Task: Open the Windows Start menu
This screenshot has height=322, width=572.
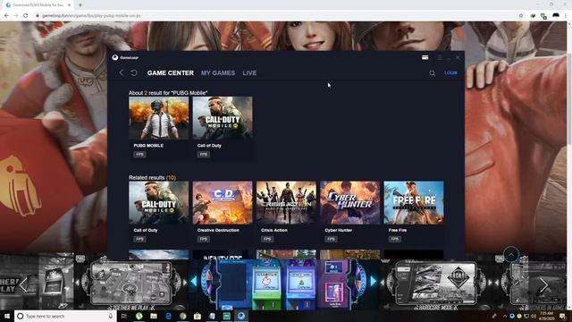Action: (x=7, y=316)
